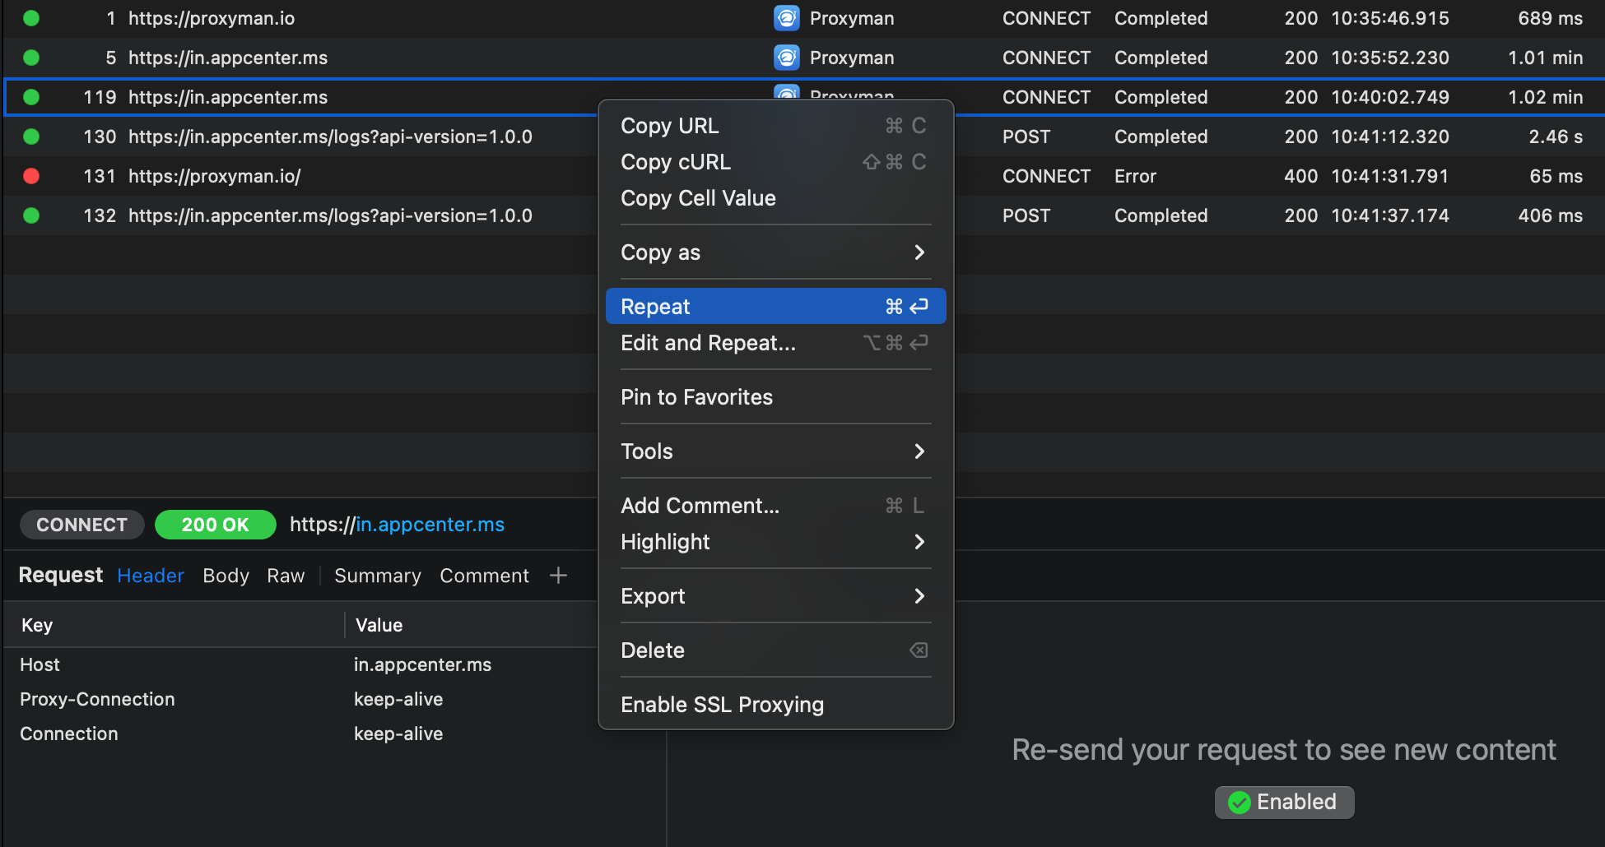Click the in.appcenter.ms Host value

pyautogui.click(x=422, y=664)
